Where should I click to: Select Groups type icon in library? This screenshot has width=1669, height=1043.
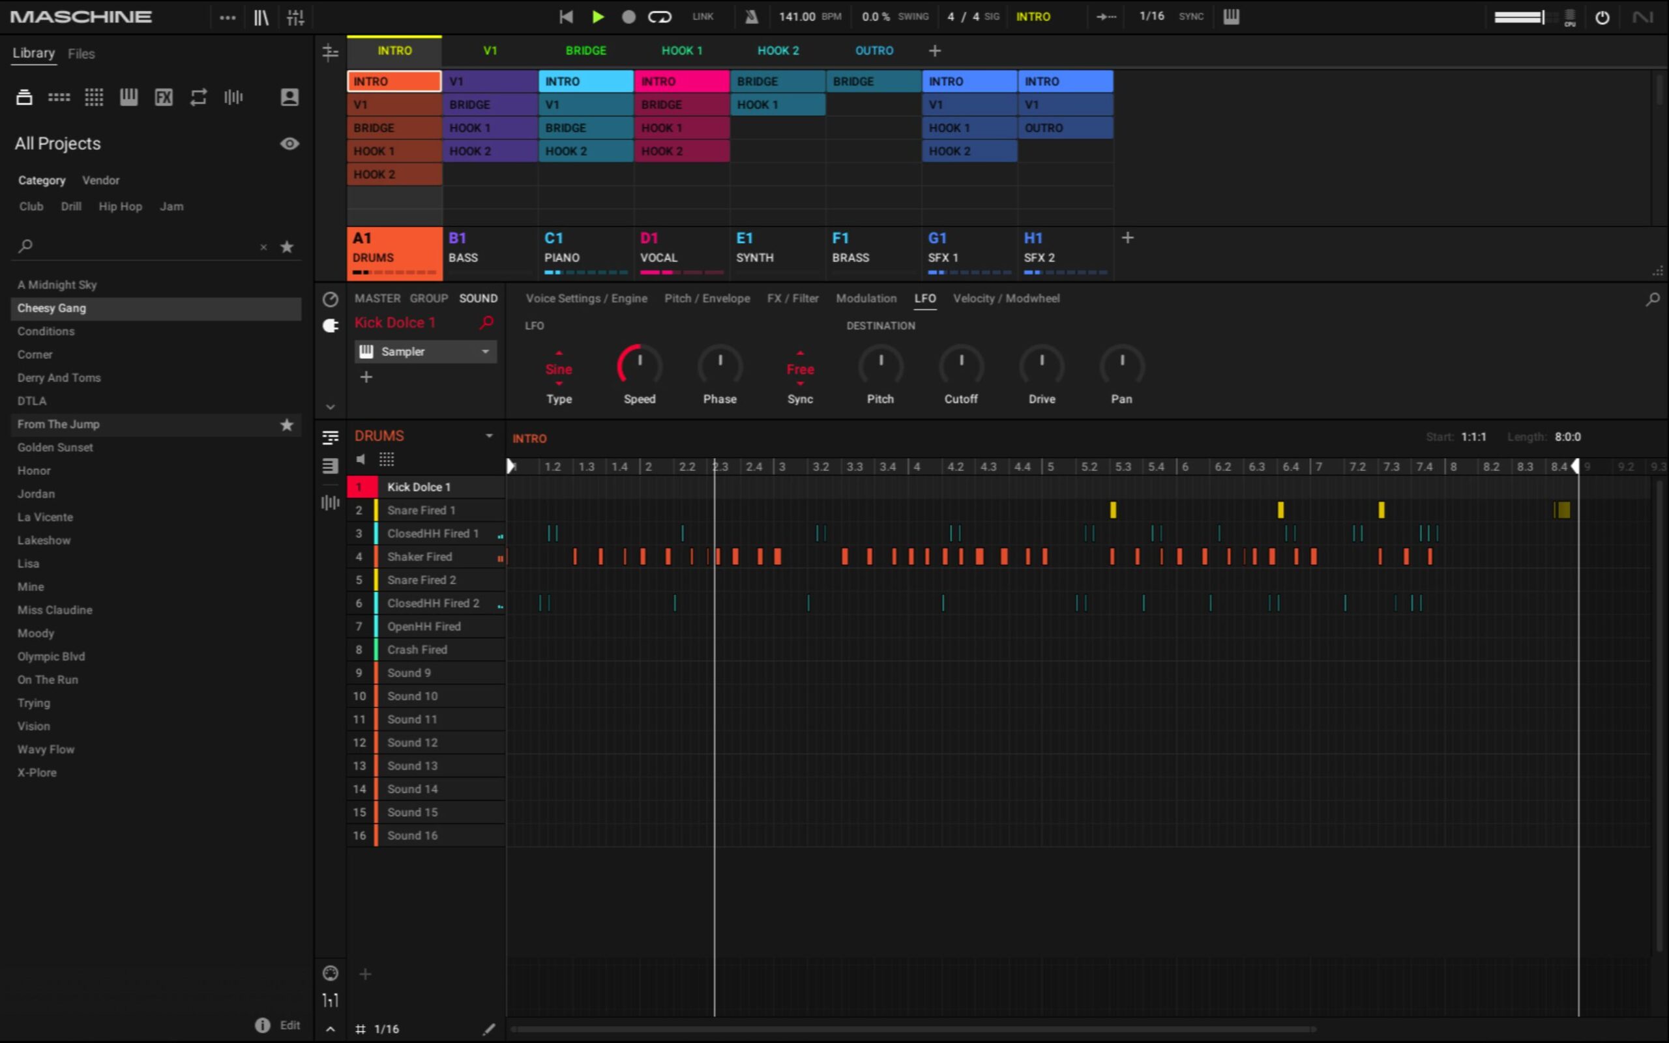coord(59,97)
